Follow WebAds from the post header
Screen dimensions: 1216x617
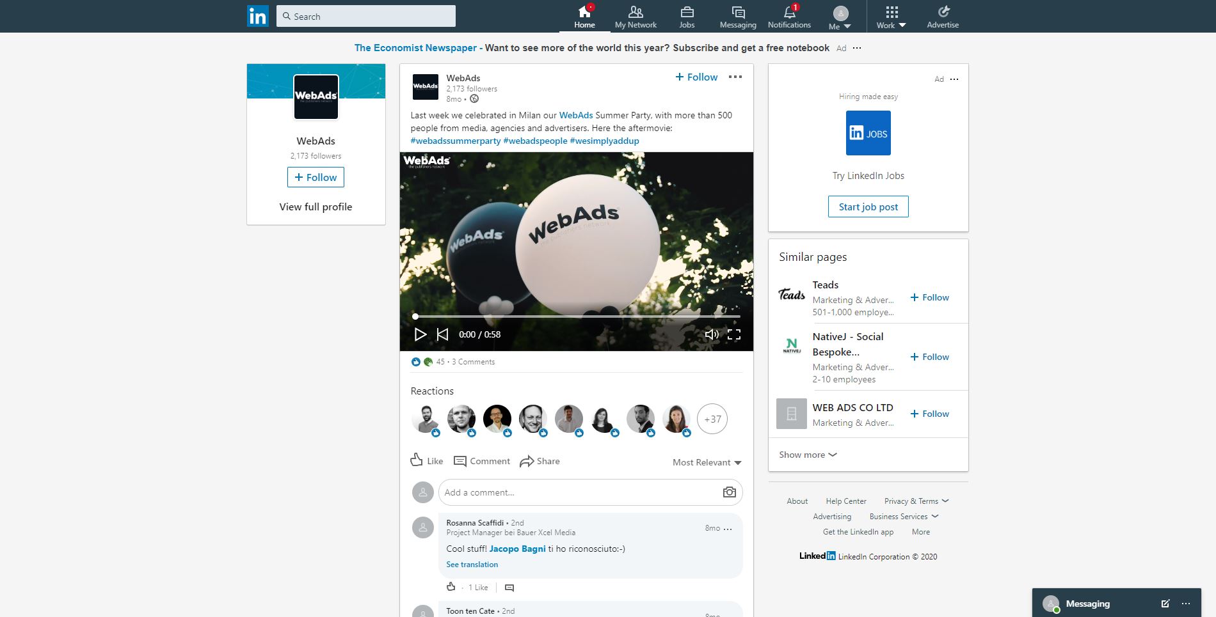pos(696,77)
